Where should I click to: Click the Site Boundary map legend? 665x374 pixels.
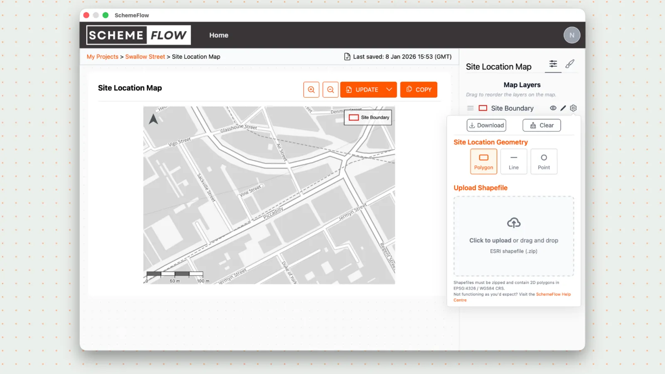(368, 118)
